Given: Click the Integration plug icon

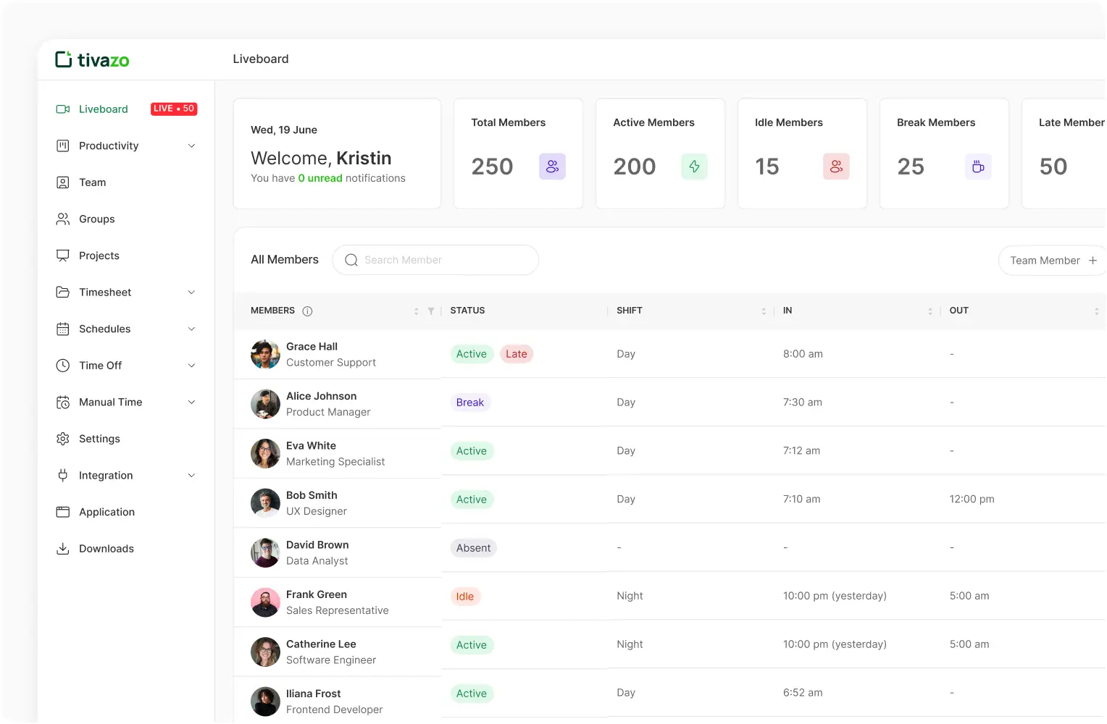Looking at the screenshot, I should coord(63,476).
